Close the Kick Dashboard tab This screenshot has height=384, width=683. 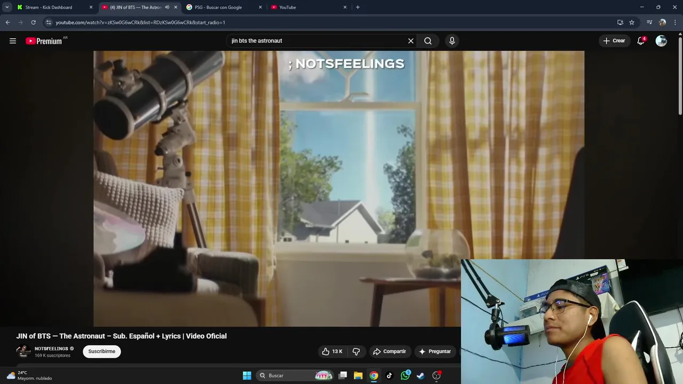[91, 7]
